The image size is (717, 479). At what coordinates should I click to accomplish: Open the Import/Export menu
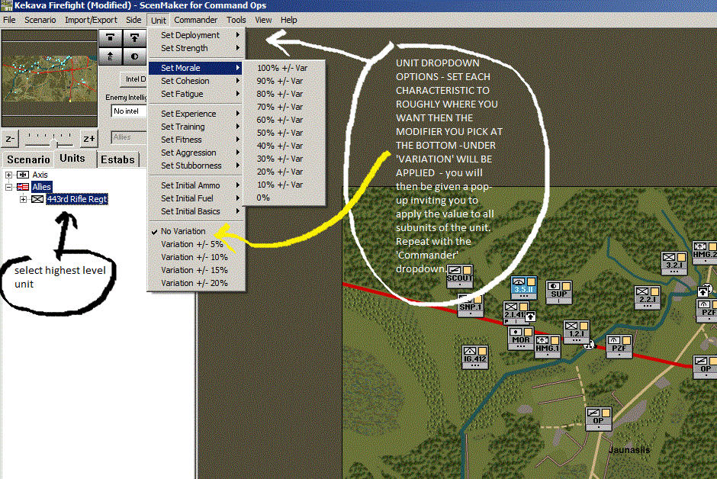91,20
